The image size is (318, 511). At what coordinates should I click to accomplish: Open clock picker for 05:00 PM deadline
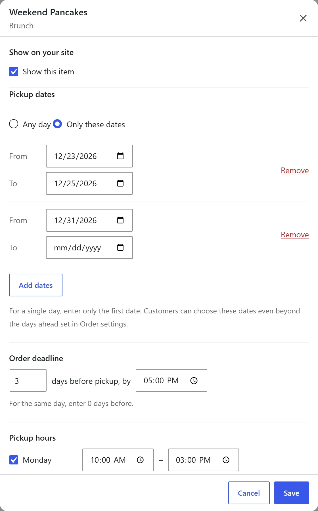[194, 381]
